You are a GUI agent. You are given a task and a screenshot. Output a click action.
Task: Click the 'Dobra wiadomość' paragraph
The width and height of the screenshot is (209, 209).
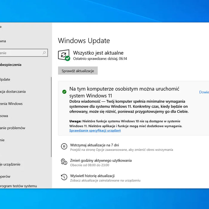pos(129,107)
